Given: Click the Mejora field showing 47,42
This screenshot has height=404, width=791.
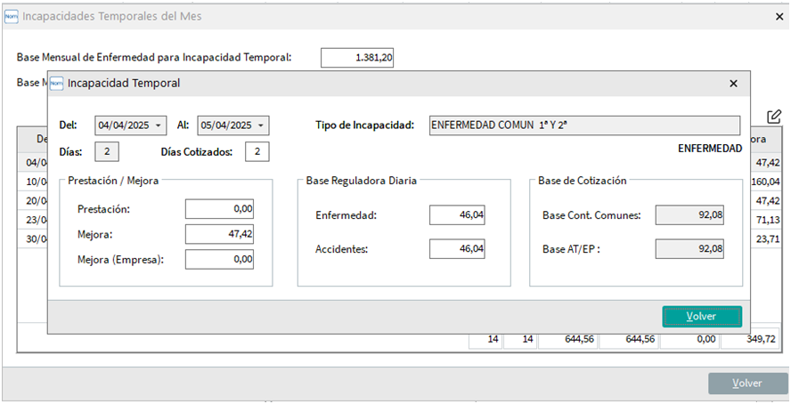Looking at the screenshot, I should [x=219, y=234].
